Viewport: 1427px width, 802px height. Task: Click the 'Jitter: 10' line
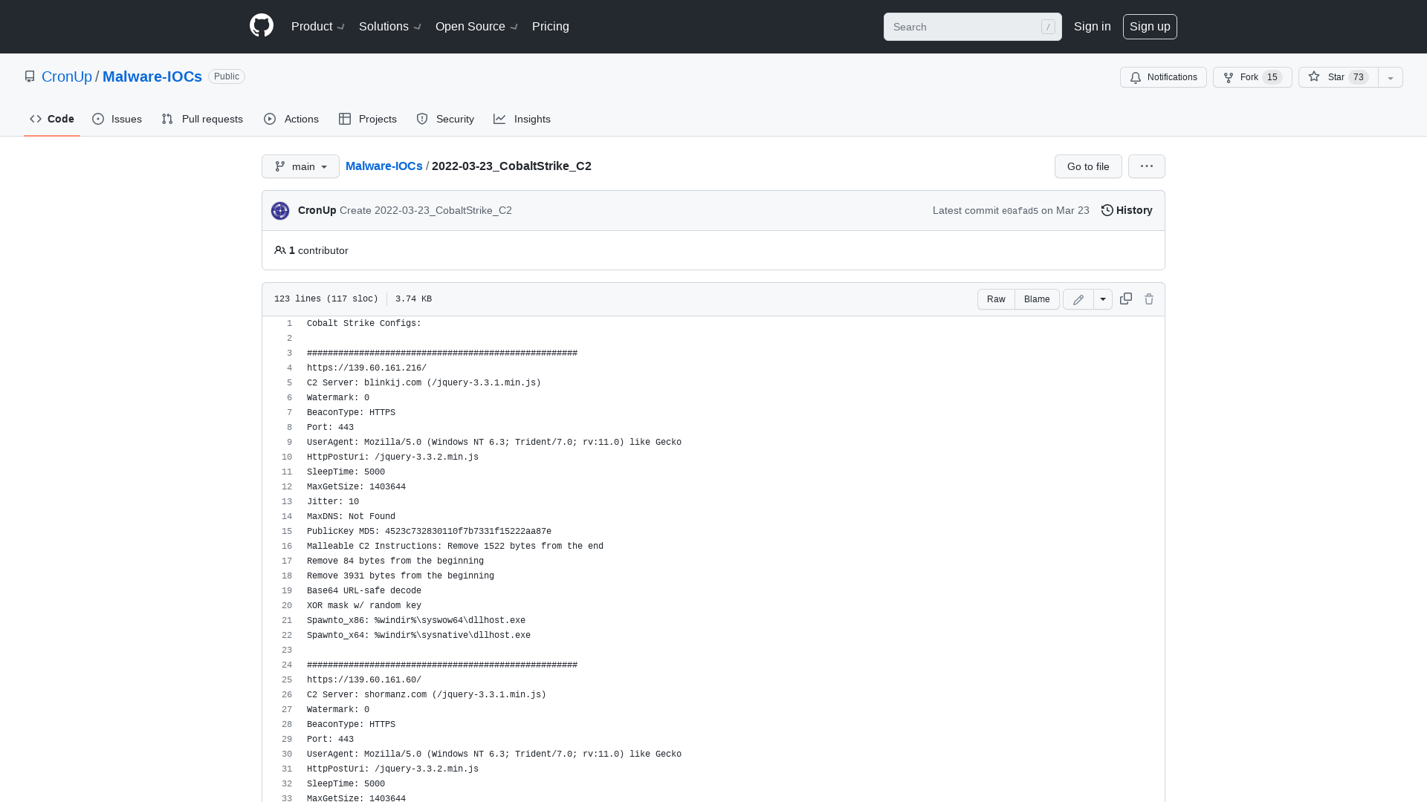click(333, 502)
